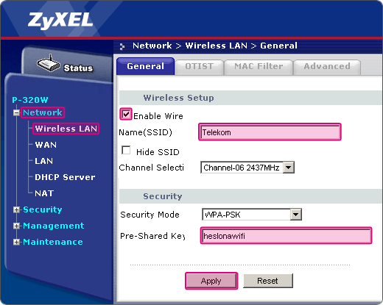The width and height of the screenshot is (383, 305).
Task: Collapse the Network tree node
Action: coord(16,113)
